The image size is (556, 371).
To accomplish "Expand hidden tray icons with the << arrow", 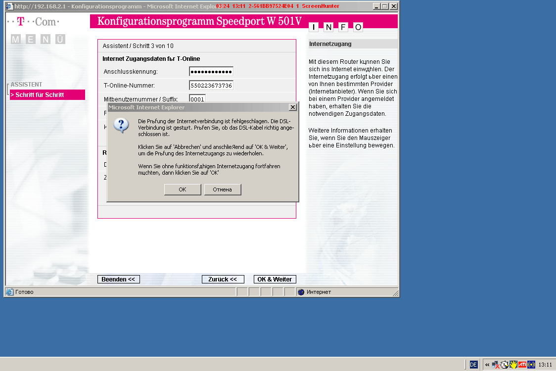I will point(487,365).
